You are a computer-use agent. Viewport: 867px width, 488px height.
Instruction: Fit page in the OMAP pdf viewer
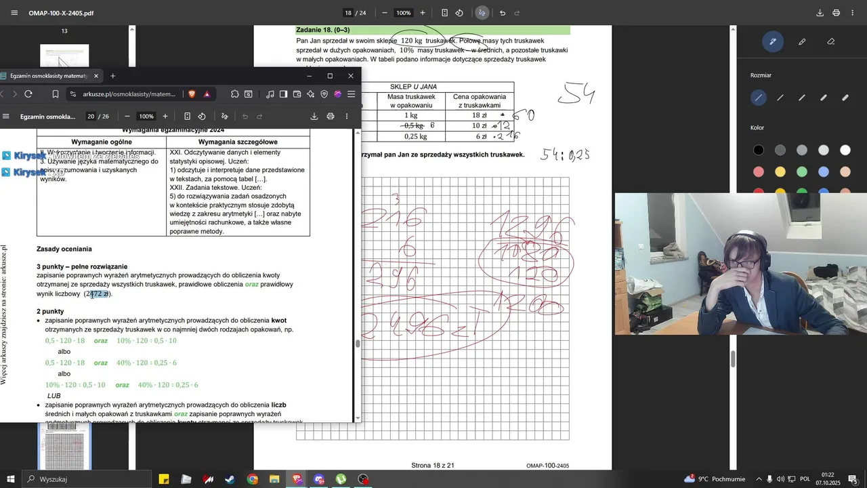(444, 13)
